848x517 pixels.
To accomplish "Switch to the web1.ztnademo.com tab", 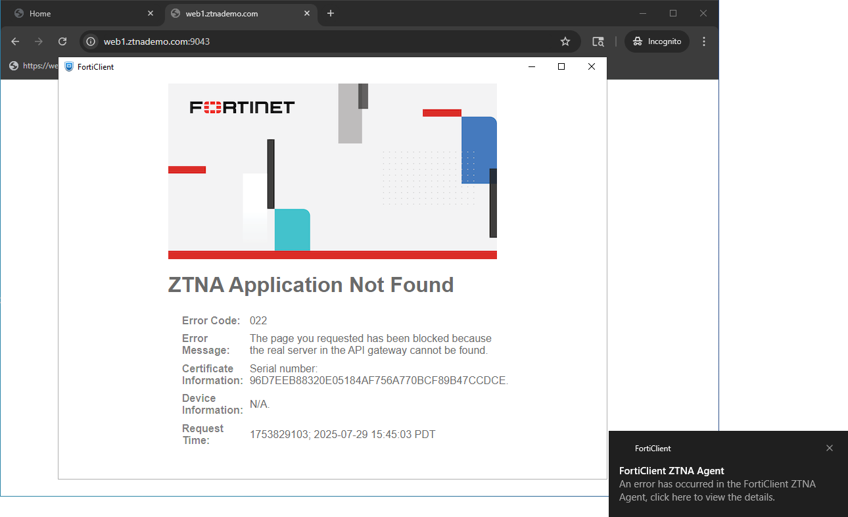I will click(241, 14).
